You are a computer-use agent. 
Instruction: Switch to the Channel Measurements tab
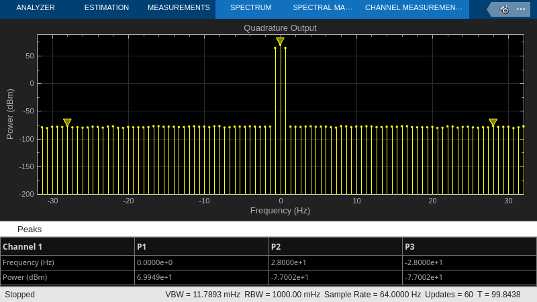413,8
